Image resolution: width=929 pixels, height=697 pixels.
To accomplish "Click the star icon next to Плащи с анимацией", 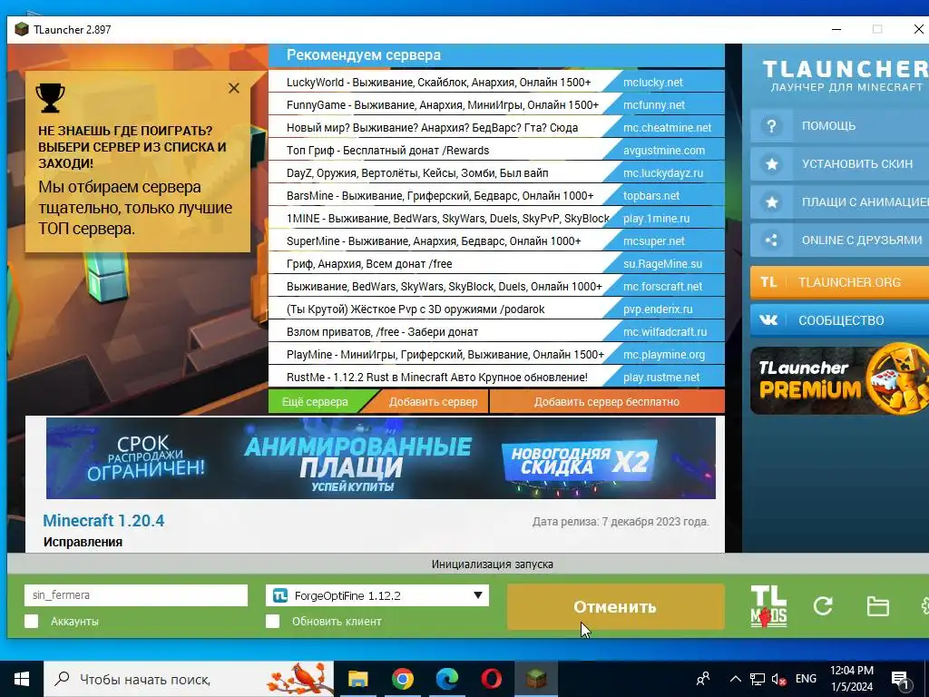I will [771, 202].
